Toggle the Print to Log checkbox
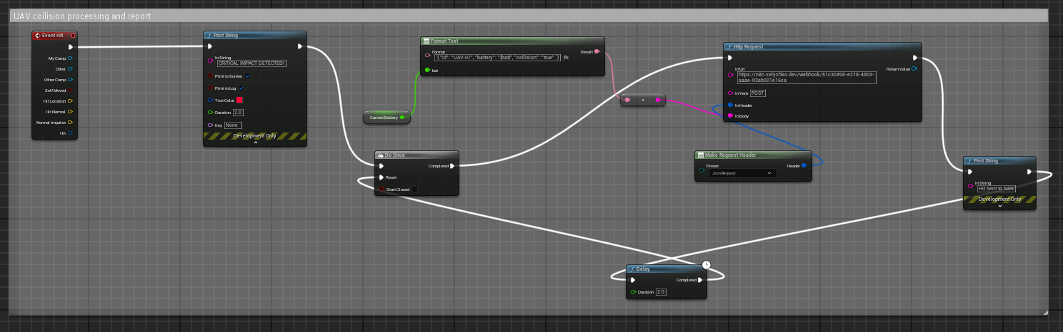The height and width of the screenshot is (332, 1063). point(241,88)
